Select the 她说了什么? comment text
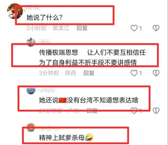The width and height of the screenshot is (168, 145). [x=44, y=18]
